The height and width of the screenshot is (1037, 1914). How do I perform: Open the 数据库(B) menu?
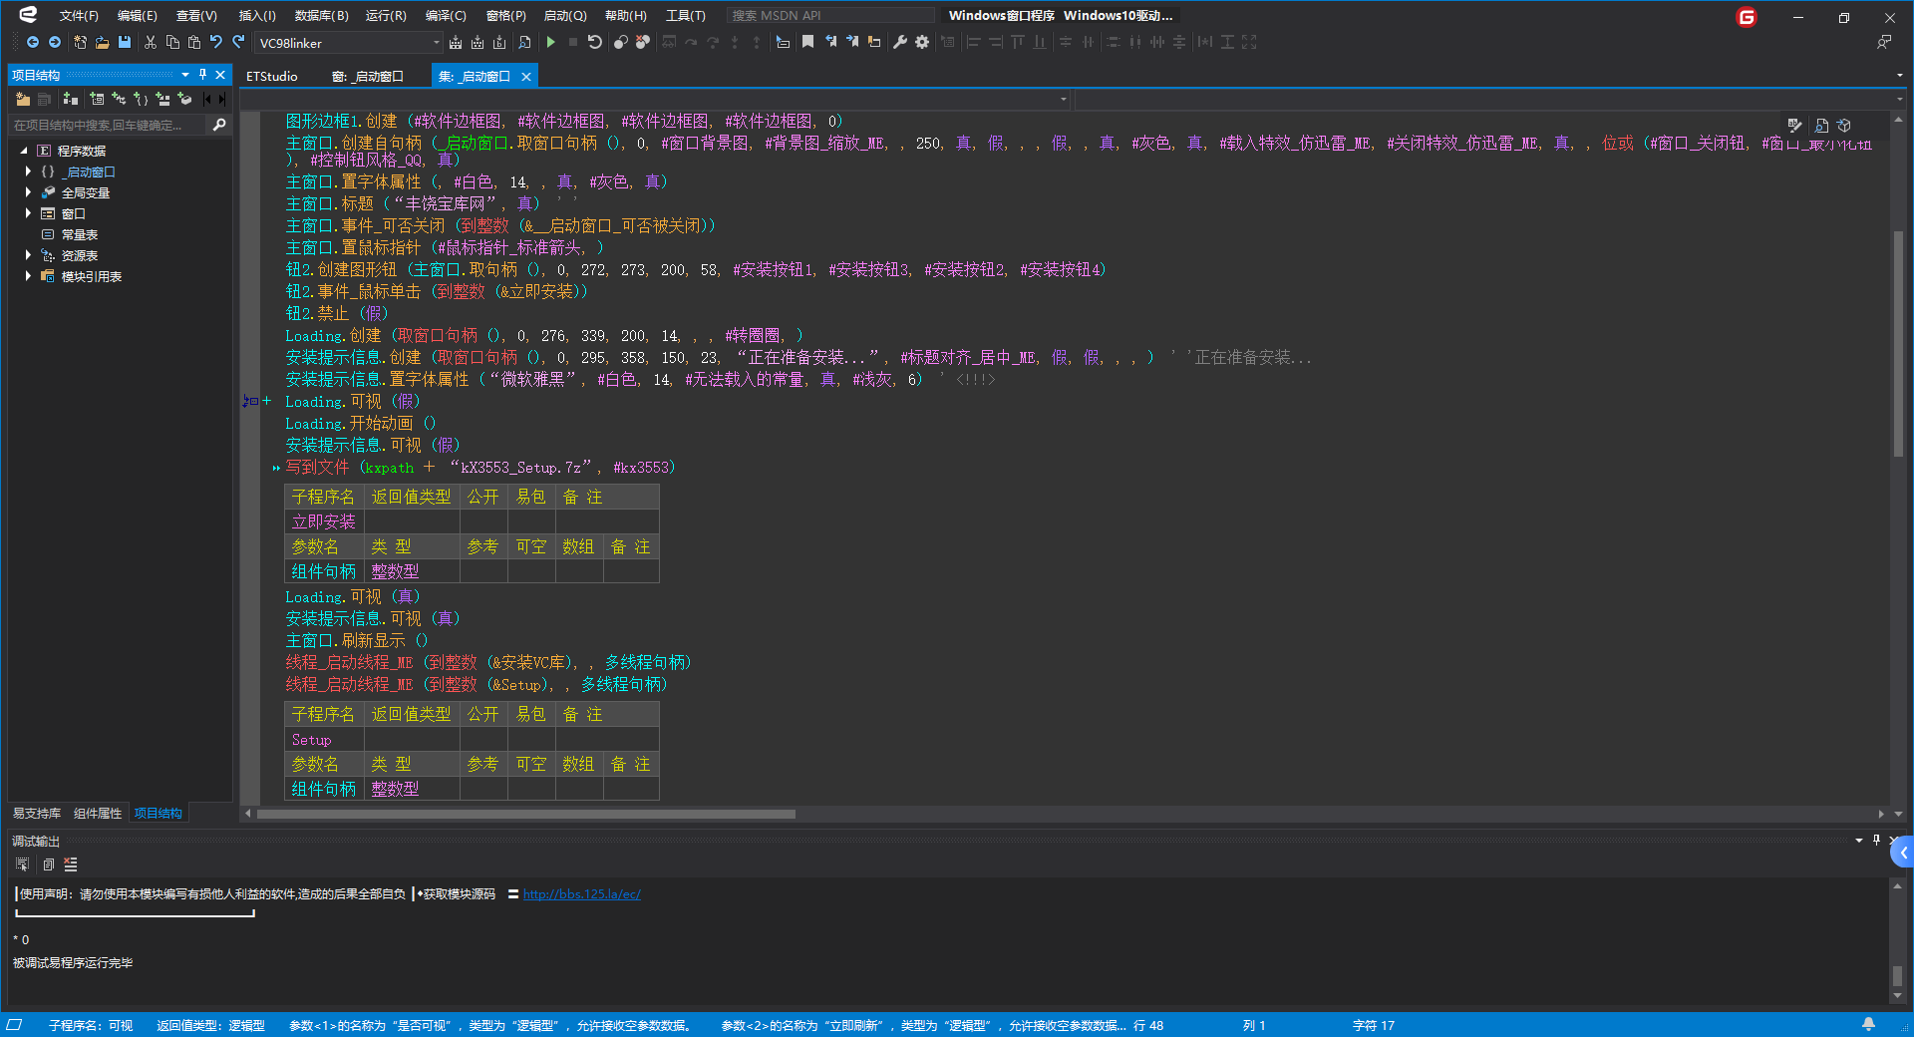[x=321, y=16]
